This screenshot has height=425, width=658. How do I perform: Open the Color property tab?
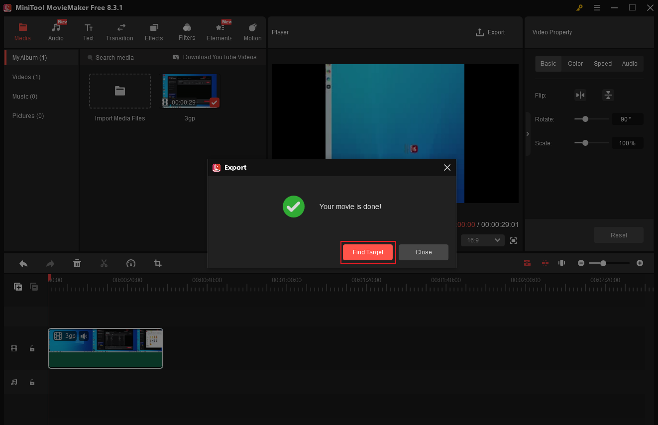pyautogui.click(x=575, y=64)
